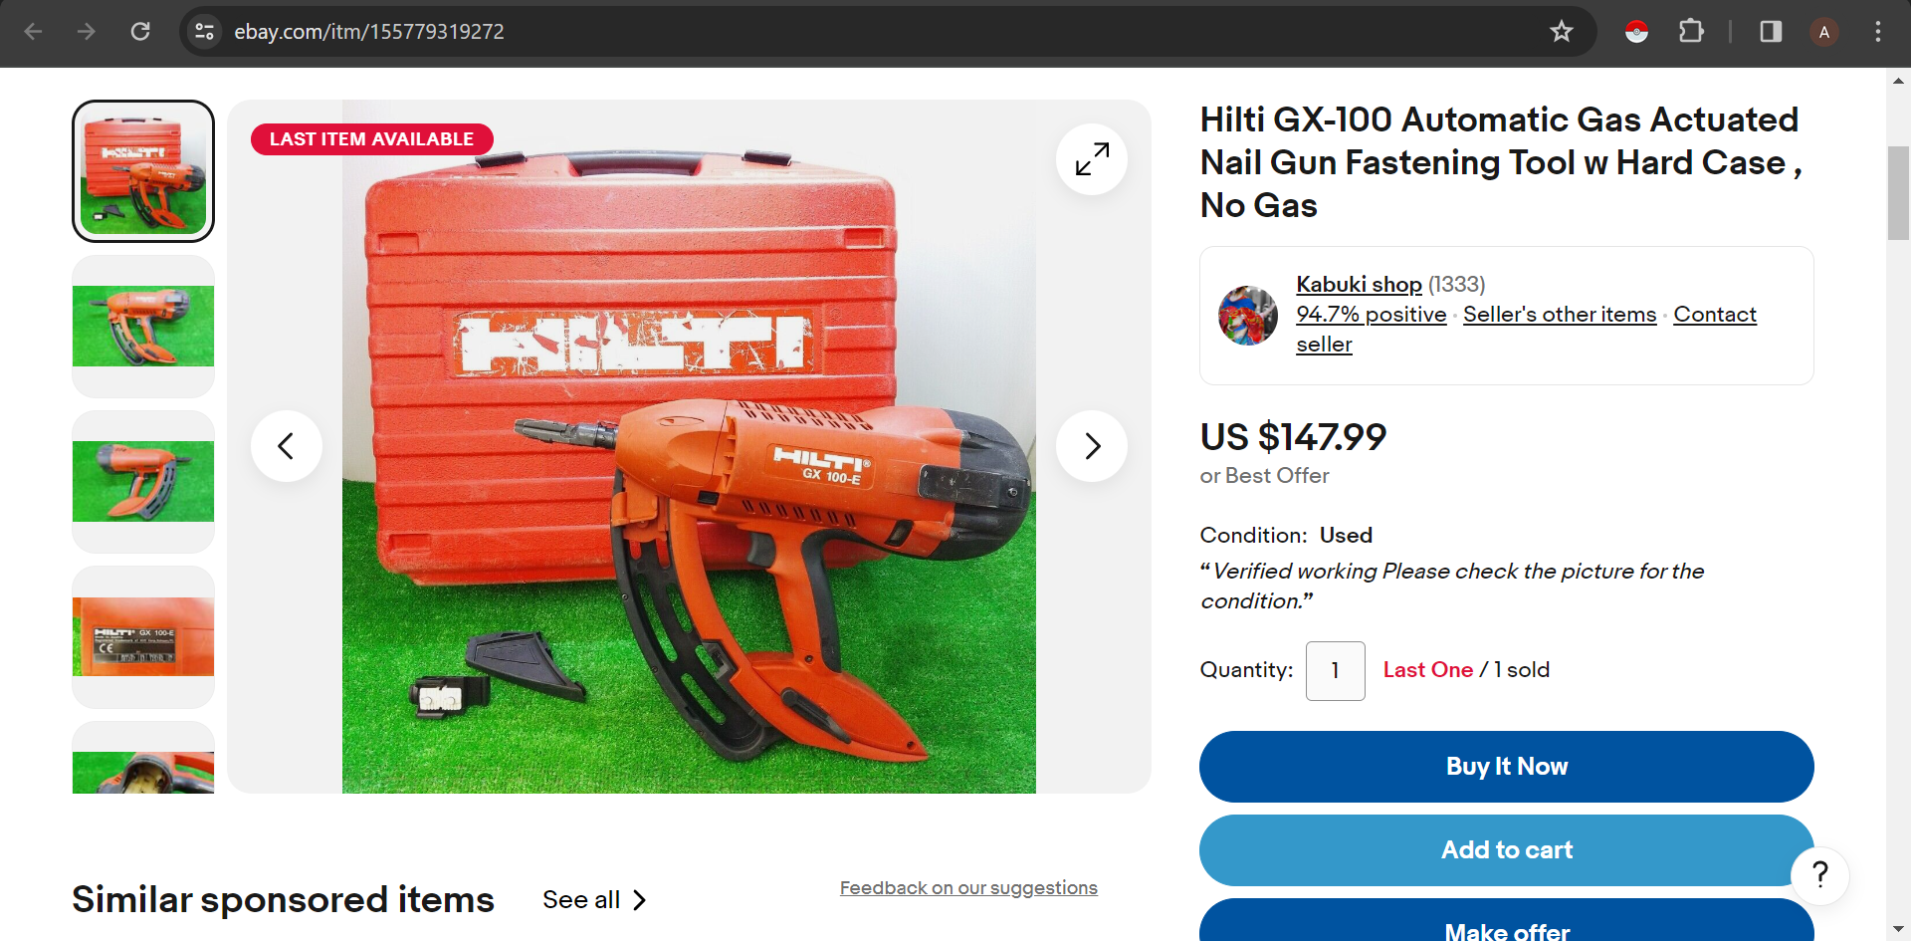Expand the product image to full screen
The image size is (1911, 941).
coord(1092,159)
